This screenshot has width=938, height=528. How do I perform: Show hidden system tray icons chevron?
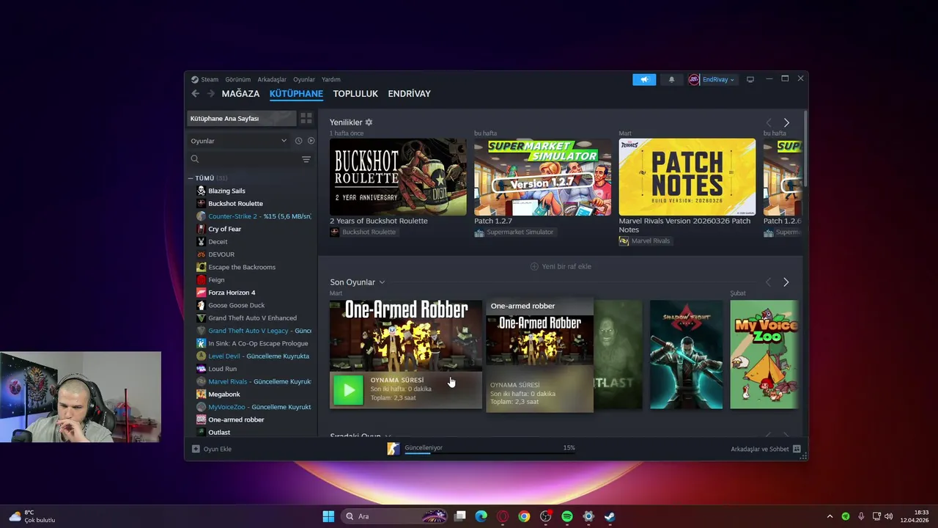[x=830, y=516]
